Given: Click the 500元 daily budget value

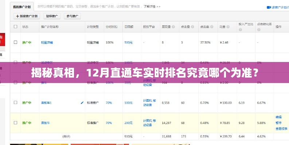Looking at the screenshot, I should (x=128, y=42).
